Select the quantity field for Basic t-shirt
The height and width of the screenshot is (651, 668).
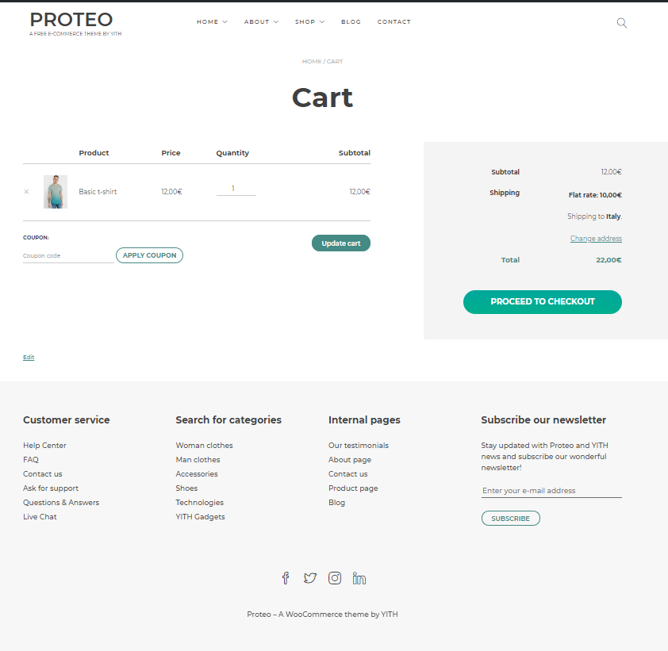(236, 189)
